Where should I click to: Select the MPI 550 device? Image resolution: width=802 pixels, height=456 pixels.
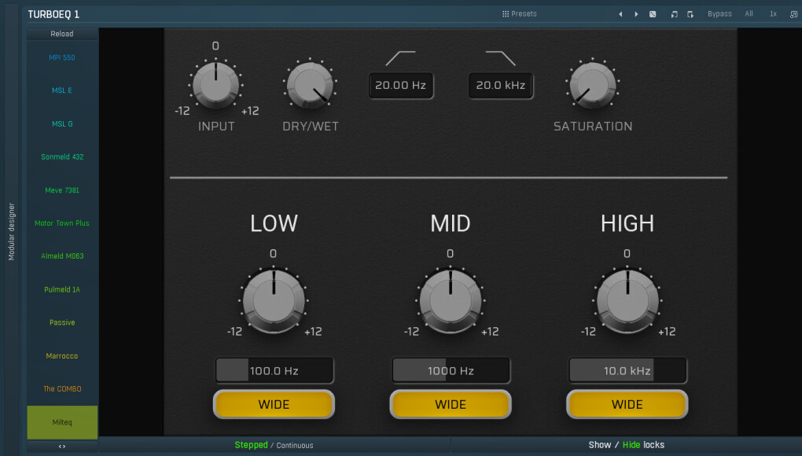62,57
